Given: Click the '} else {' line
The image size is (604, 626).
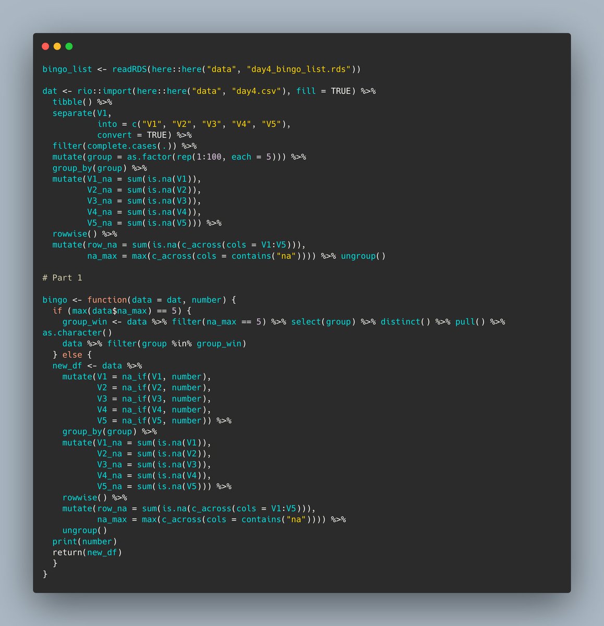Looking at the screenshot, I should click(x=72, y=354).
